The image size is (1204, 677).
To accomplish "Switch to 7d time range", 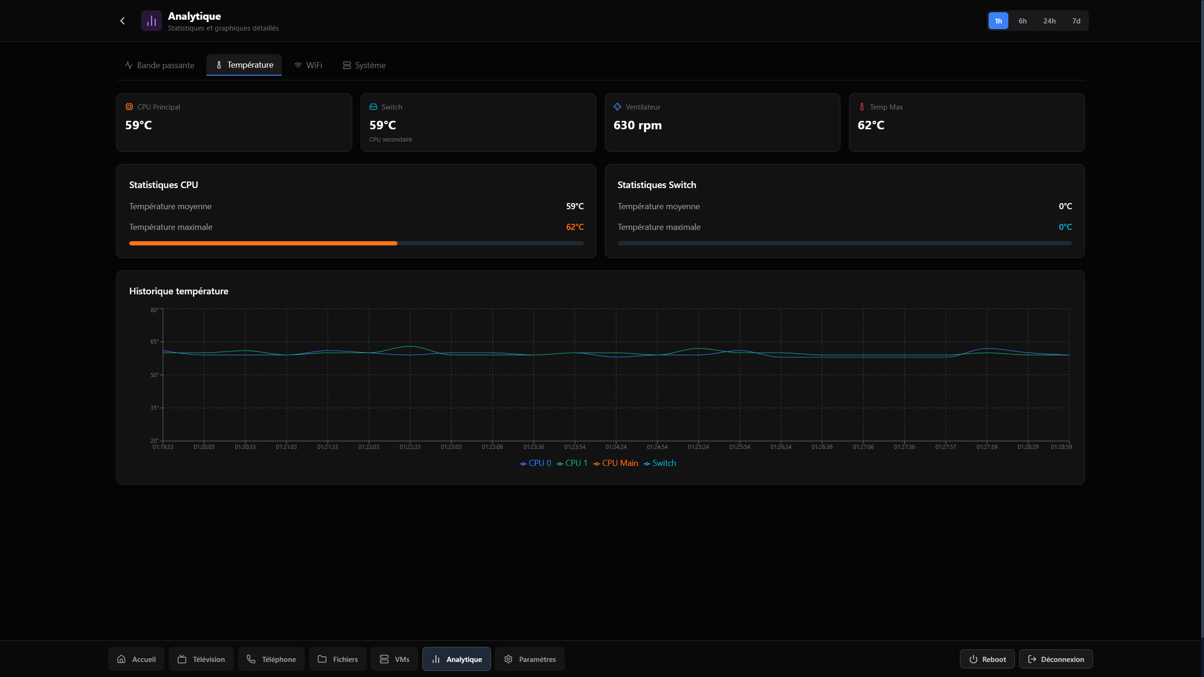I will click(x=1076, y=21).
